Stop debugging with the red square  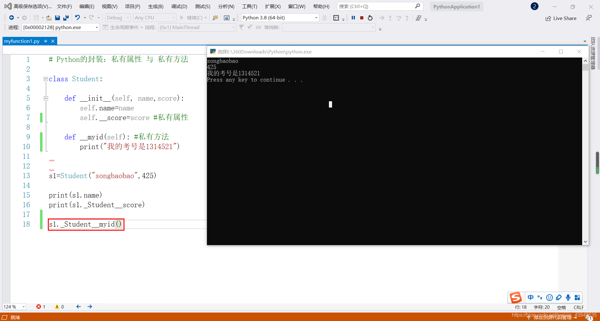(x=362, y=18)
